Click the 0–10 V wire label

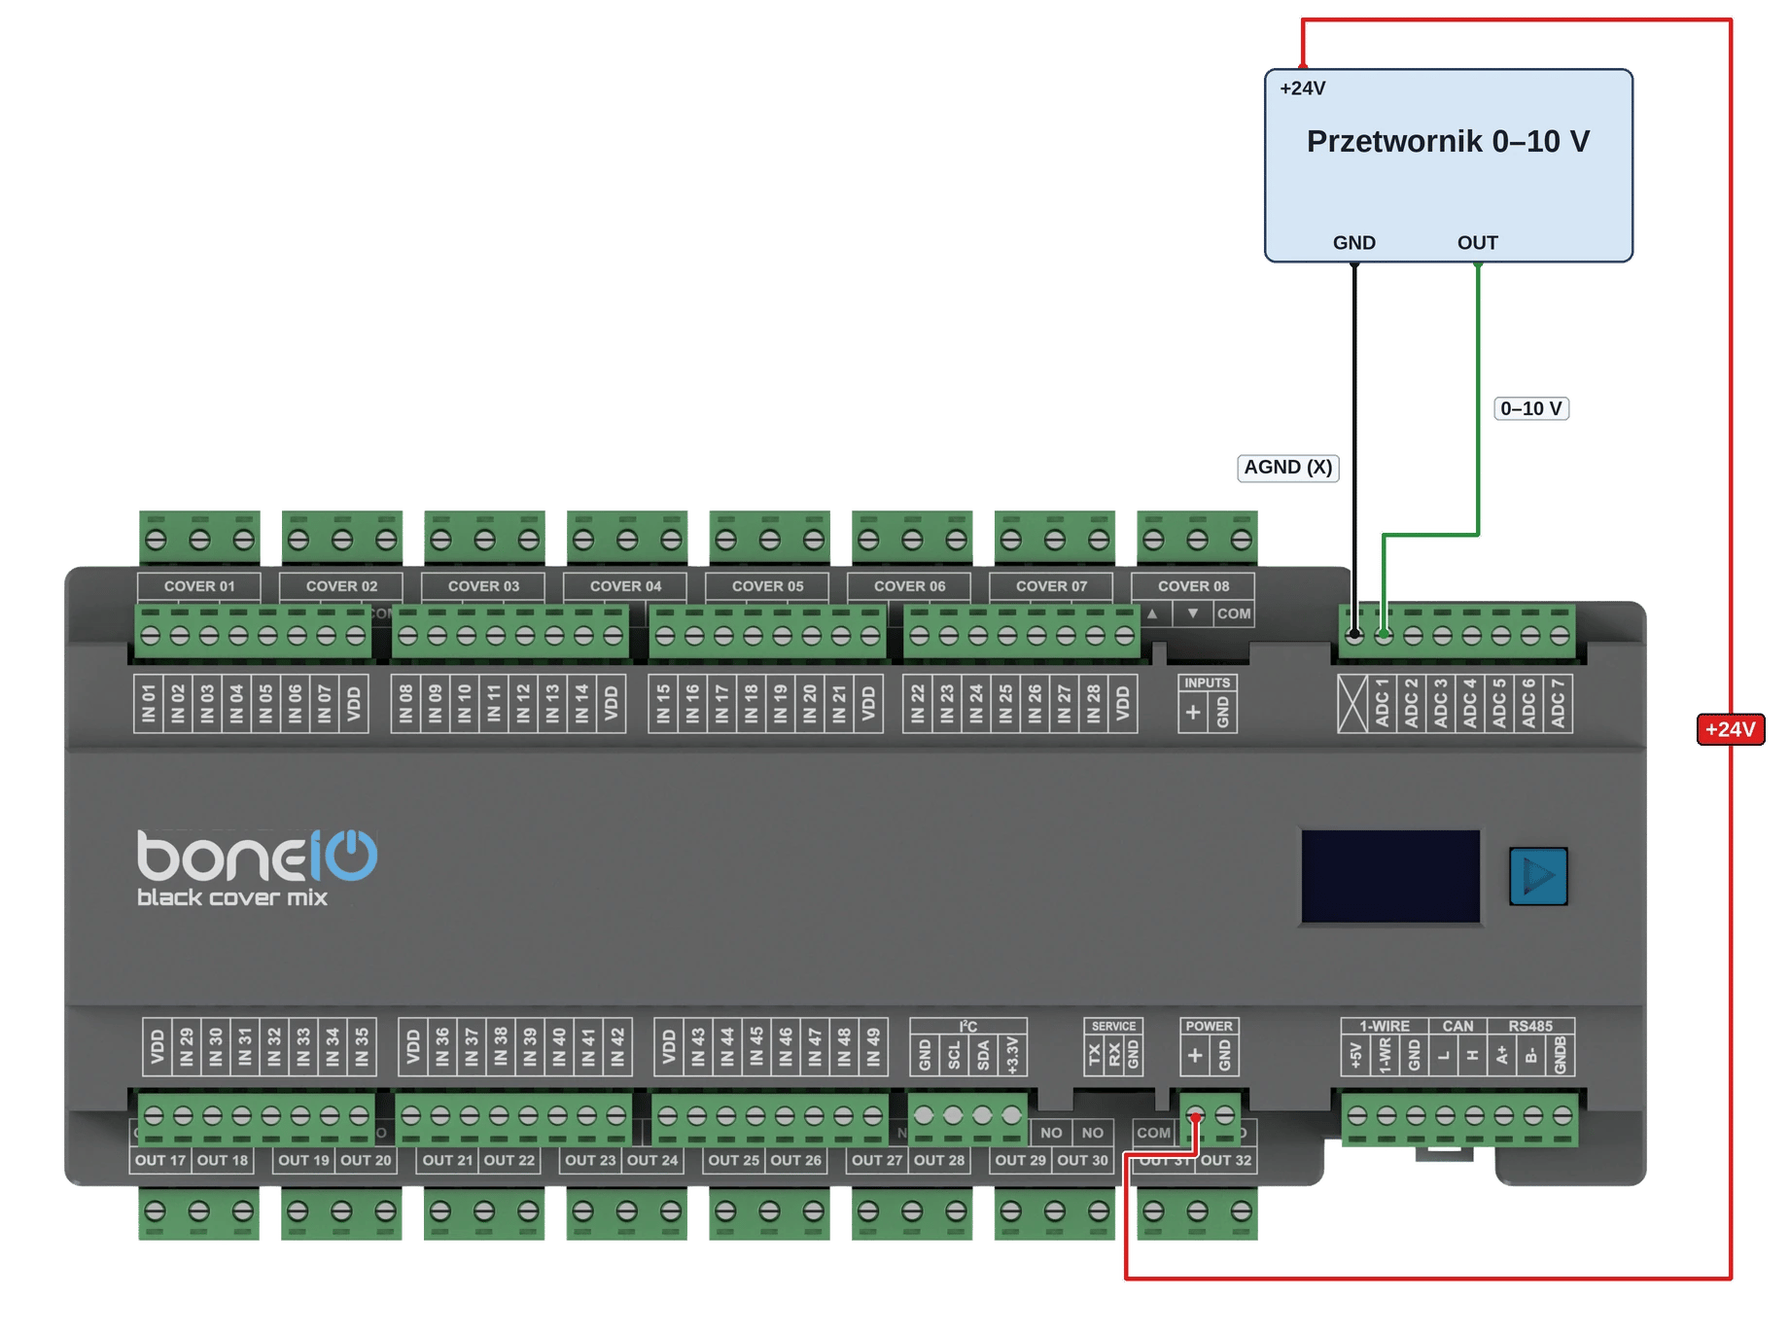point(1531,408)
